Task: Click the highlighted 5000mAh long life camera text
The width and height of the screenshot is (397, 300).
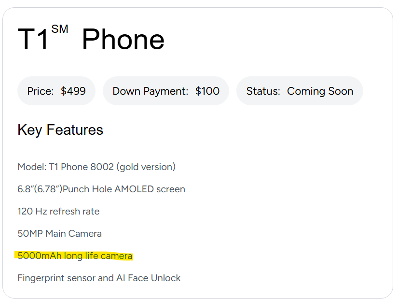Action: pyautogui.click(x=75, y=256)
